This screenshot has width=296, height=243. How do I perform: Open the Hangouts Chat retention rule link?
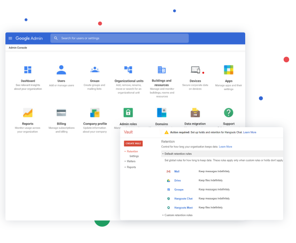click(x=184, y=198)
